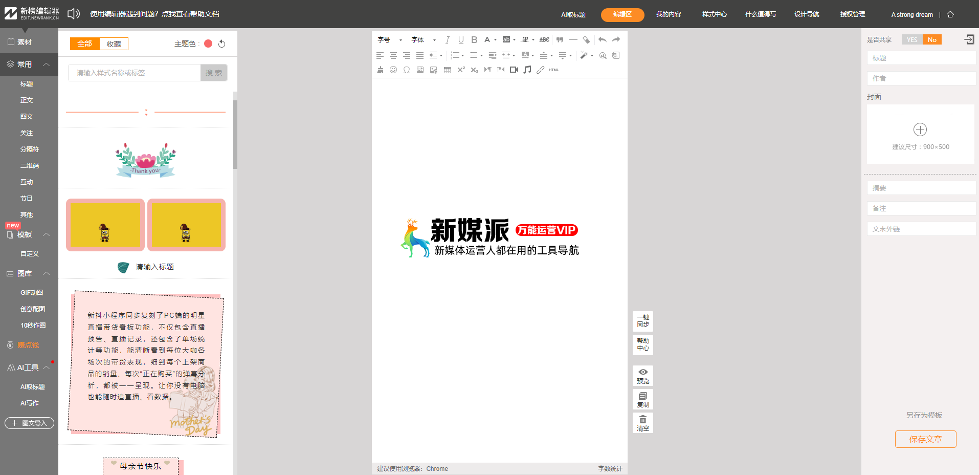Apply strikethrough ABC formatting
The height and width of the screenshot is (475, 979).
tap(544, 40)
